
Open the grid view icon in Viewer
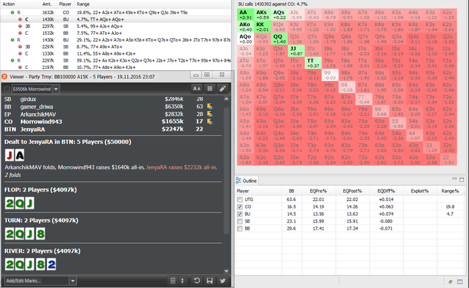[x=210, y=88]
